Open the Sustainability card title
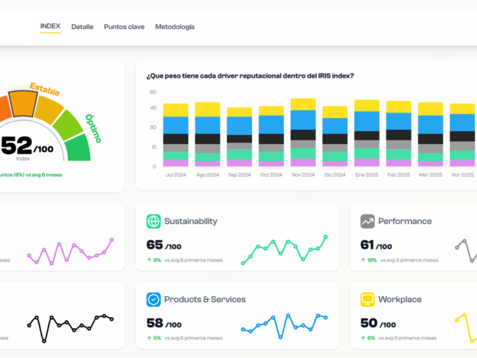Screen dimensions: 477x358 (x=191, y=222)
